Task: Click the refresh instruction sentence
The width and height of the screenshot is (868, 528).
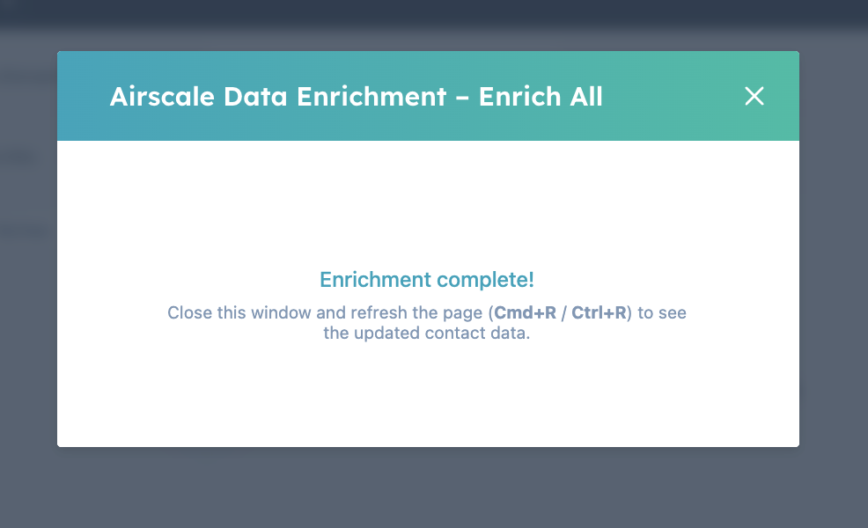Action: tap(426, 322)
